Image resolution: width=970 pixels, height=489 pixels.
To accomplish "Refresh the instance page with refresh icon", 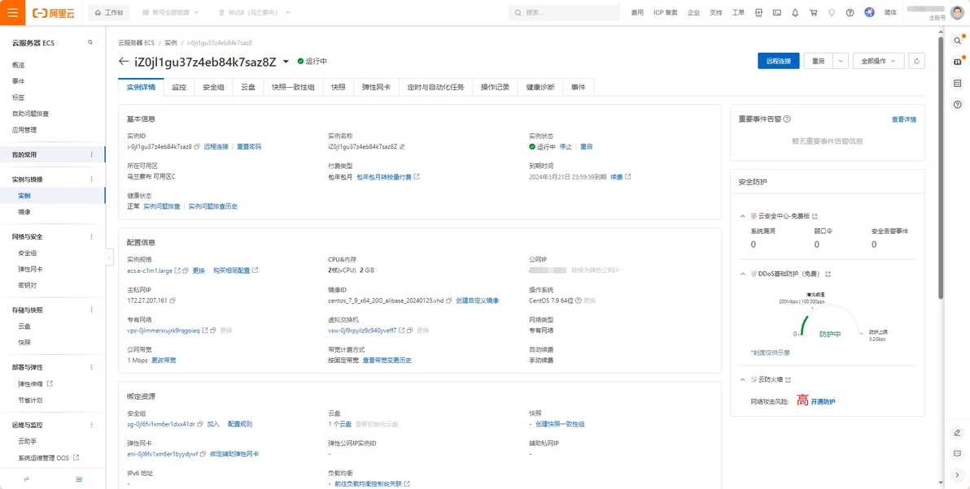I will (x=917, y=61).
